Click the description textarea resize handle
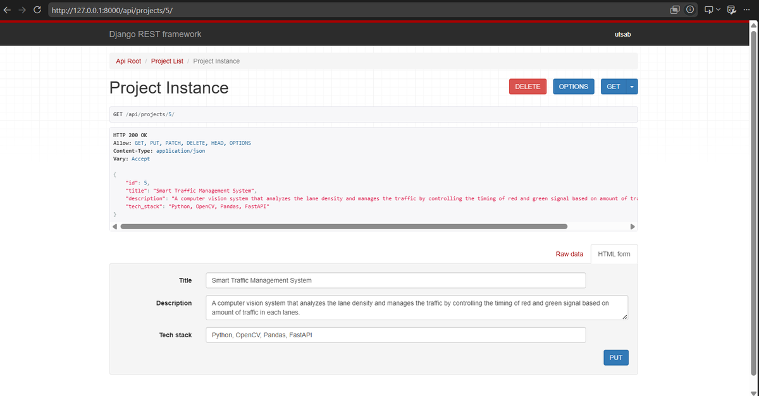The width and height of the screenshot is (759, 396). click(x=625, y=317)
